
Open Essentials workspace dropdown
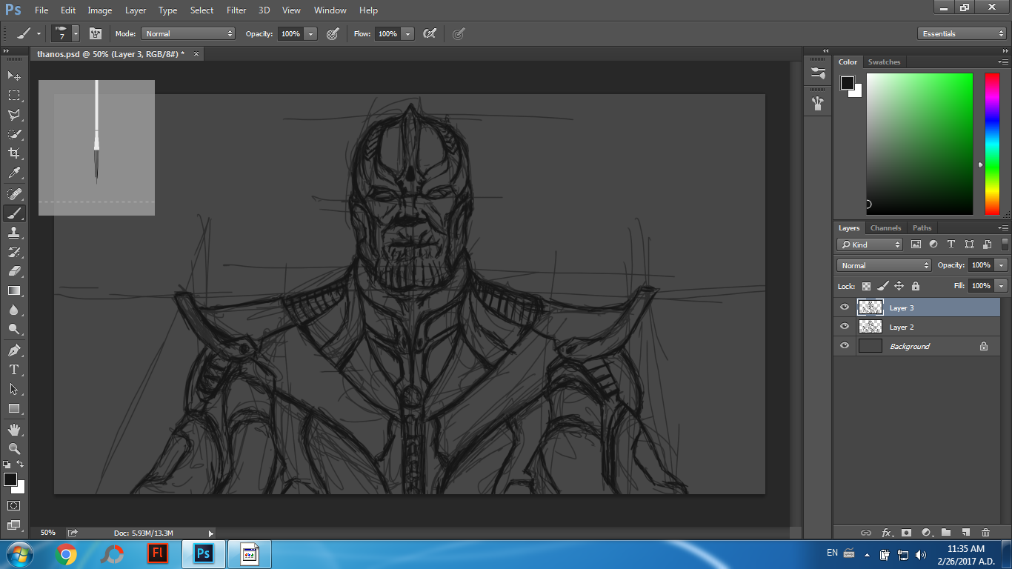point(961,33)
